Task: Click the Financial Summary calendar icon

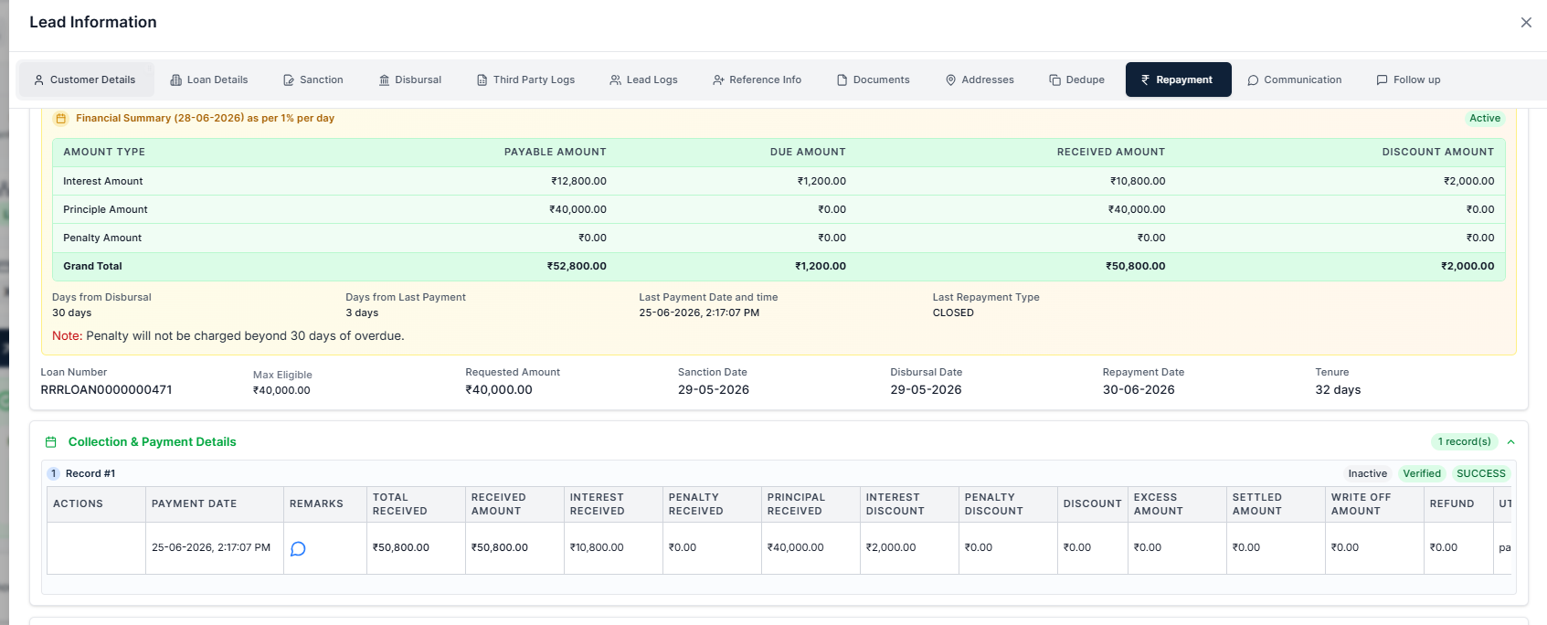Action: [60, 119]
